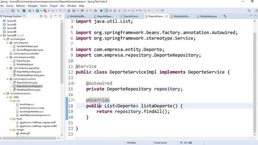258x145 pixels.
Task: Select bootstrap.css file in tree
Action: click(x=27, y=104)
